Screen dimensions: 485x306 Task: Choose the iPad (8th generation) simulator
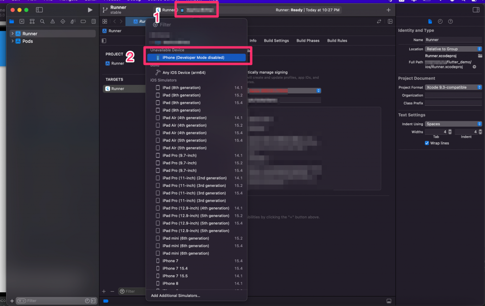point(197,88)
